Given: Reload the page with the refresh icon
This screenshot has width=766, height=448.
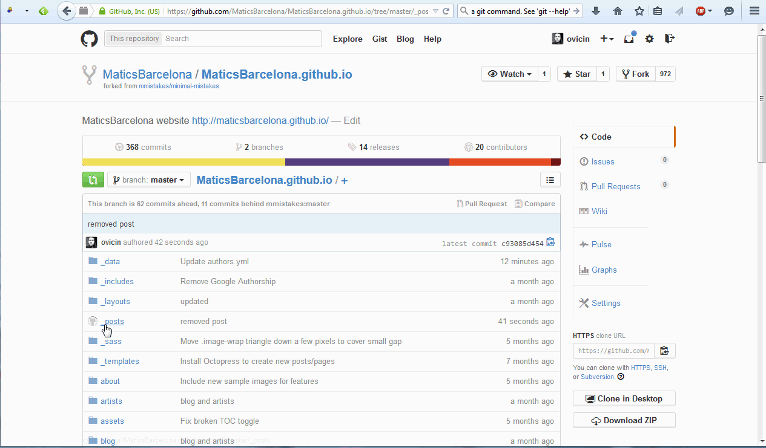Looking at the screenshot, I should coord(446,11).
